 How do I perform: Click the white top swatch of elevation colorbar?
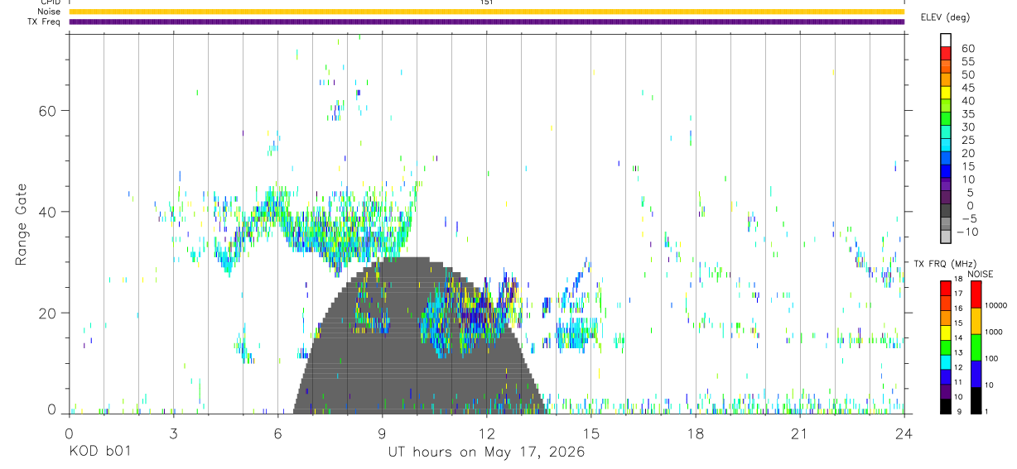pos(946,41)
